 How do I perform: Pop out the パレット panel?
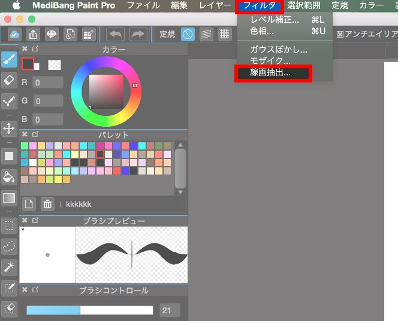pyautogui.click(x=35, y=134)
